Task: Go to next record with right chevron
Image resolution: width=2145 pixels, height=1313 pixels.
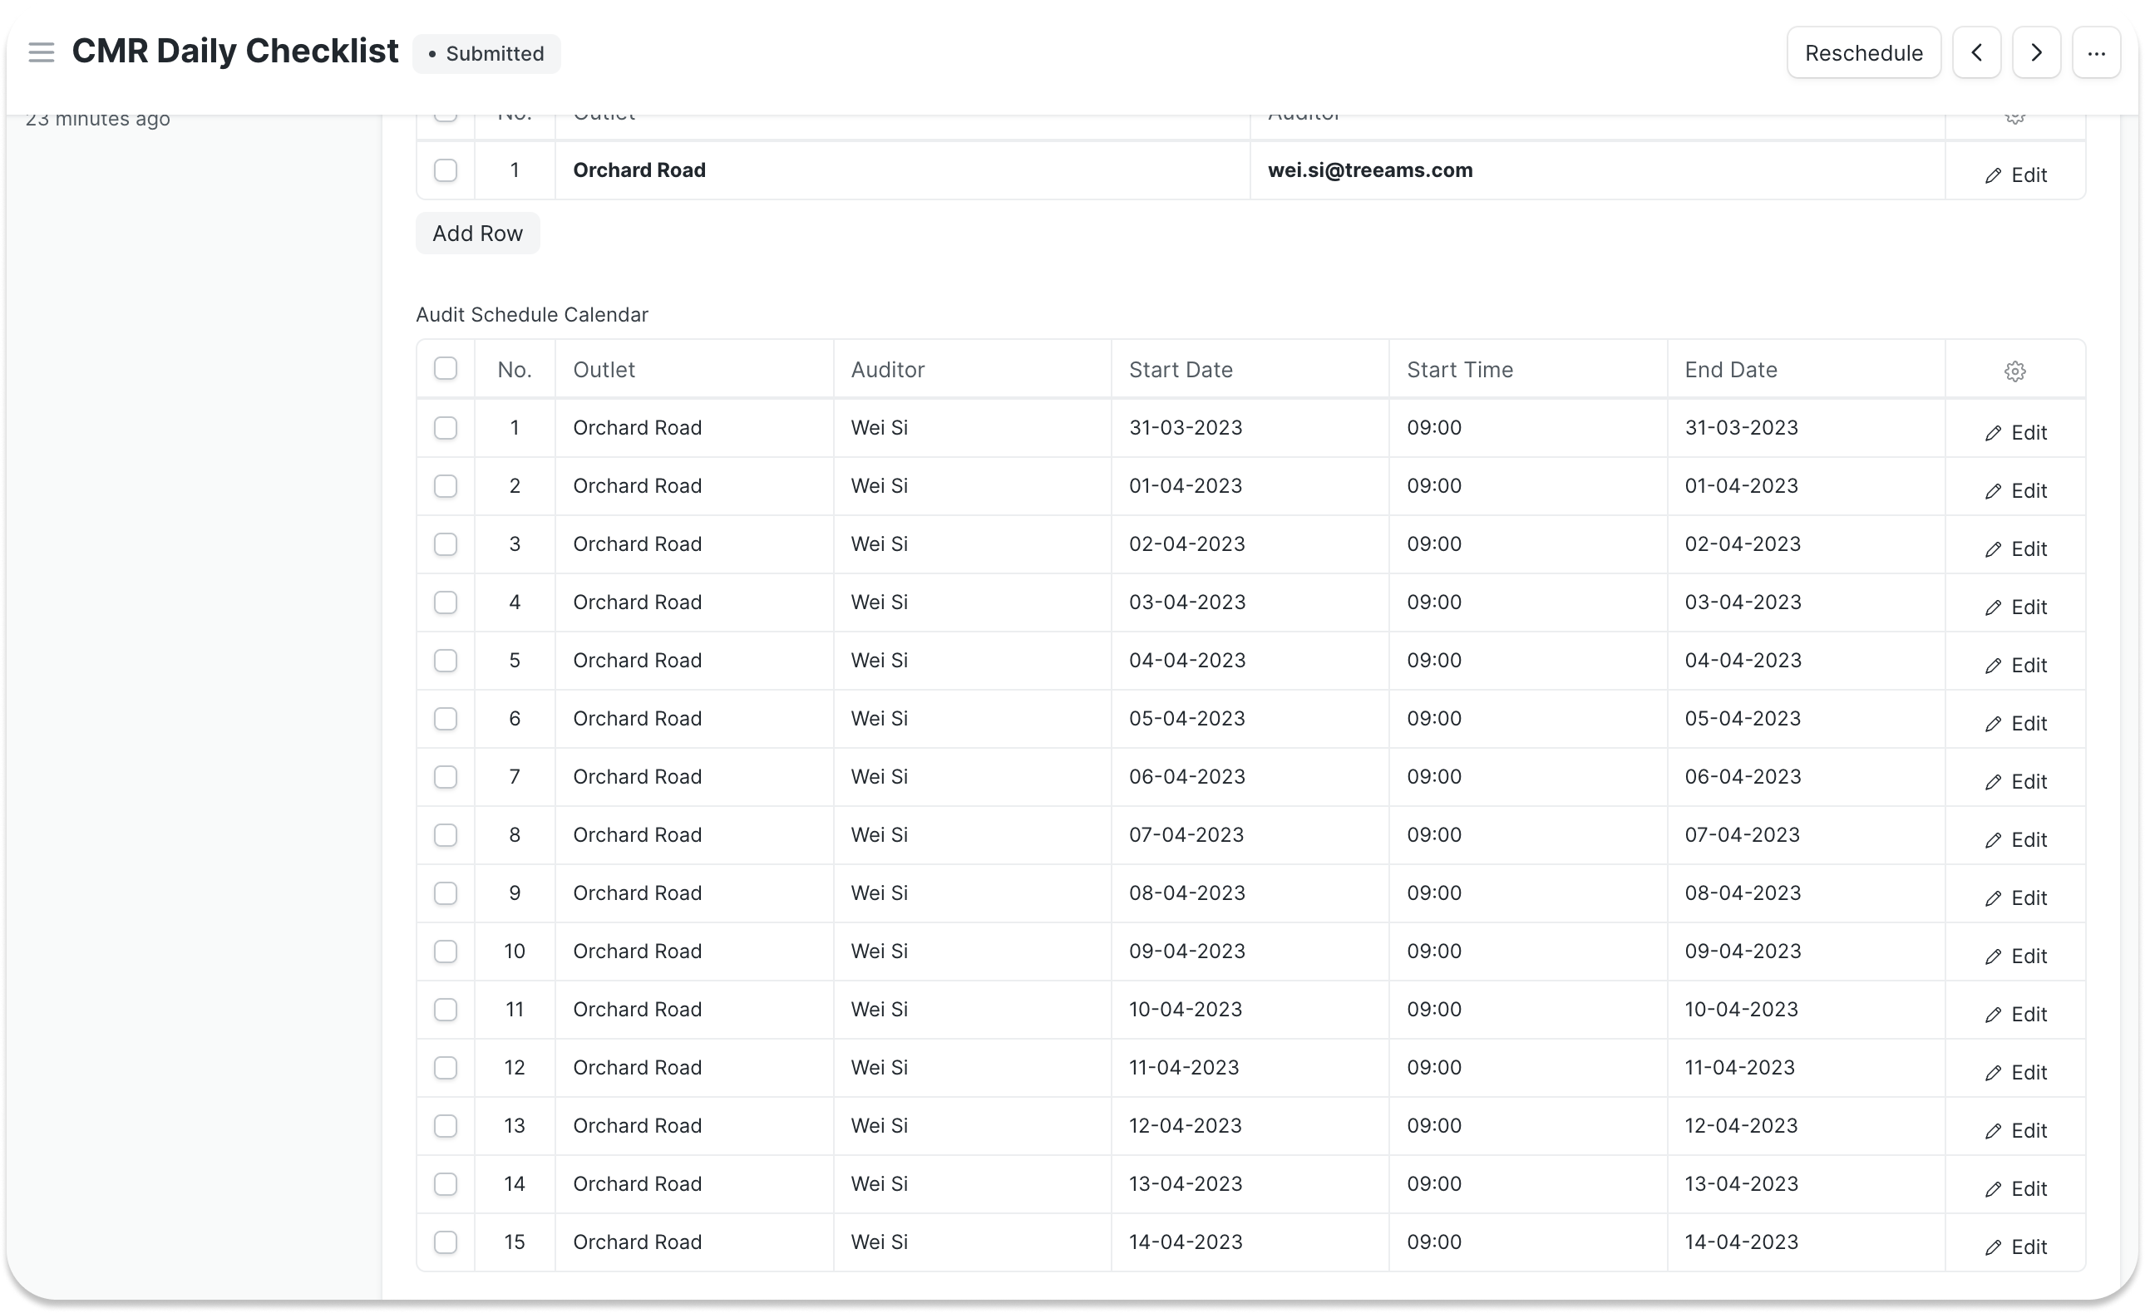Action: click(x=2035, y=53)
